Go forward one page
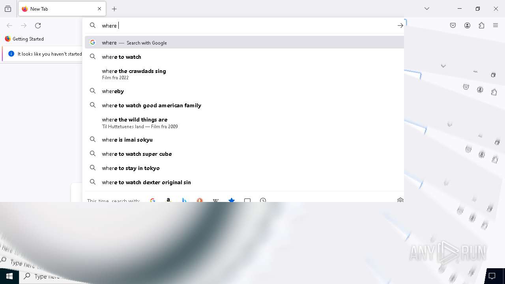The image size is (505, 284). click(24, 26)
